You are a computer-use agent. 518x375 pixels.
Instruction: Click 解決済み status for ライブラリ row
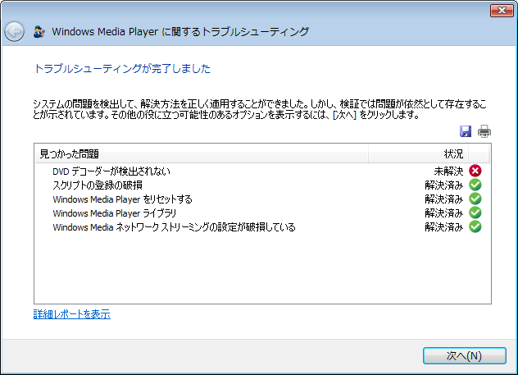coord(444,213)
